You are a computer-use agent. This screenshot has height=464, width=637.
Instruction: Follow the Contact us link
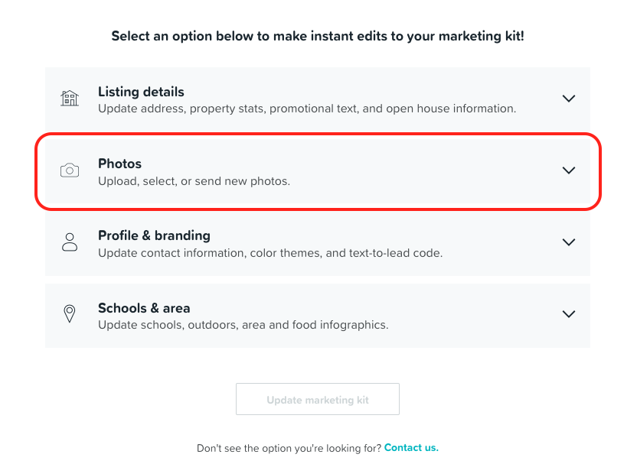(411, 448)
